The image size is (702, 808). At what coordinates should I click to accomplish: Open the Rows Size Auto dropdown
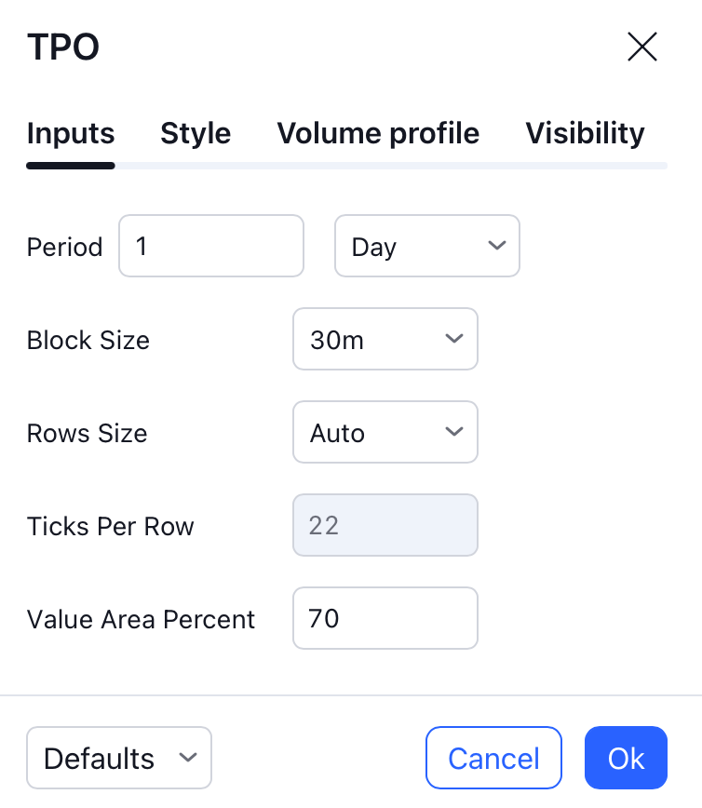pos(385,432)
